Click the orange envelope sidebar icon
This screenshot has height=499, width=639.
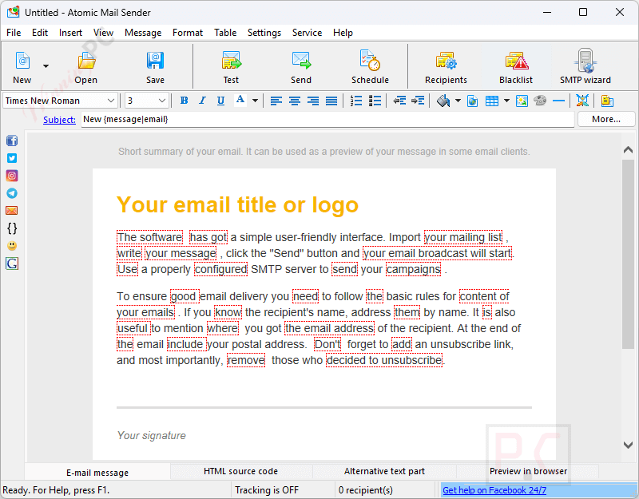(12, 211)
